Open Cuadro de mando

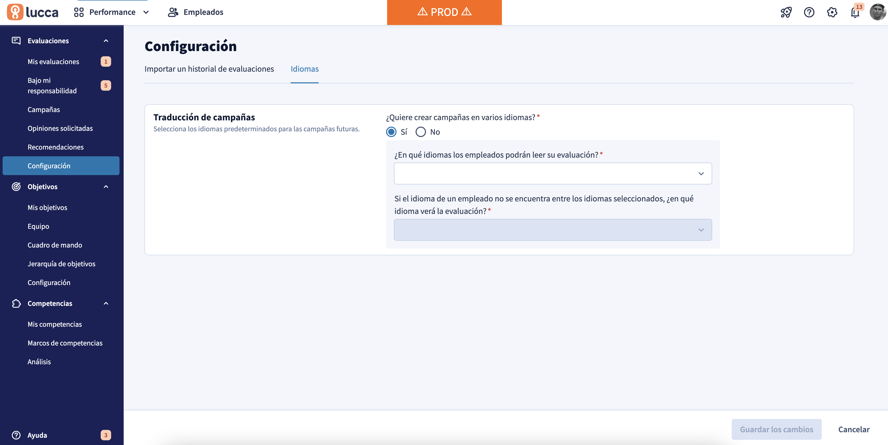(61, 245)
